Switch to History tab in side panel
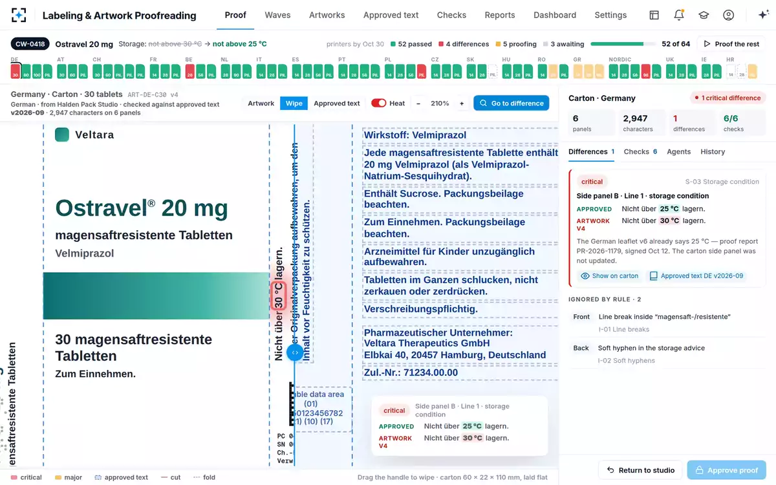This screenshot has height=485, width=776. pos(713,151)
